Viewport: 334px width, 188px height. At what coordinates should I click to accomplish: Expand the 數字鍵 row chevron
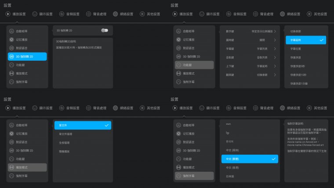click(275, 32)
